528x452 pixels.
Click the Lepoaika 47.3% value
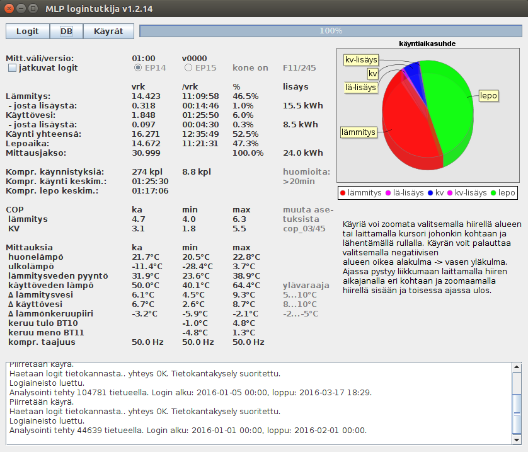(246, 144)
